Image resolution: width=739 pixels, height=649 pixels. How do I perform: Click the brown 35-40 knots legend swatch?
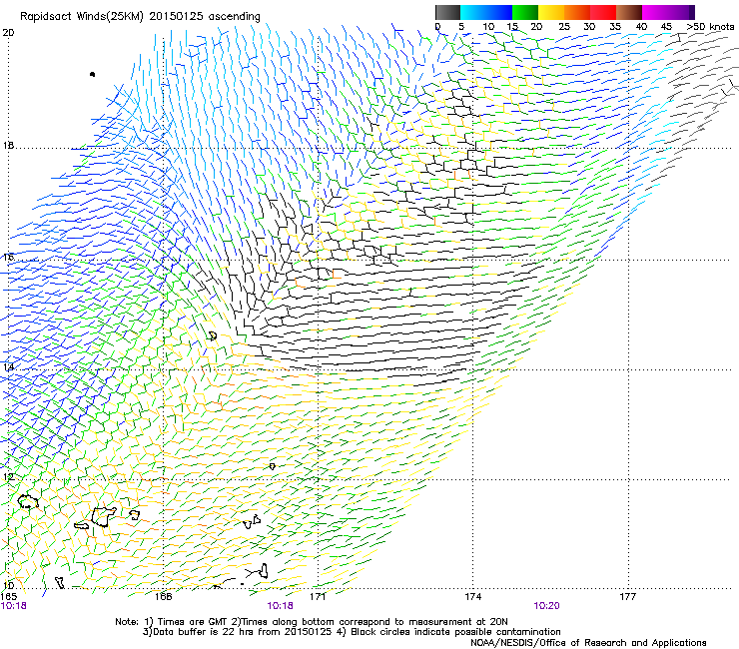[629, 12]
